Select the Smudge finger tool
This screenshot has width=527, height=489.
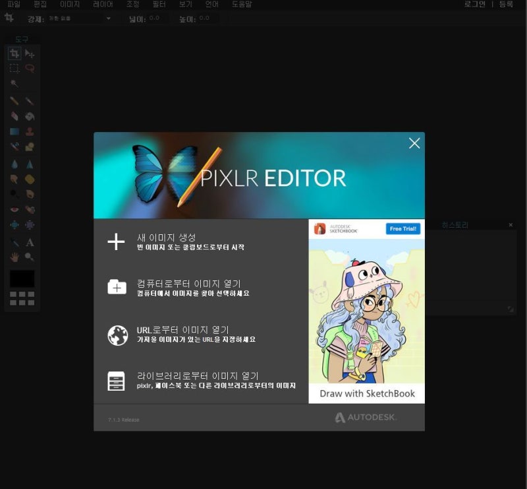(14, 179)
